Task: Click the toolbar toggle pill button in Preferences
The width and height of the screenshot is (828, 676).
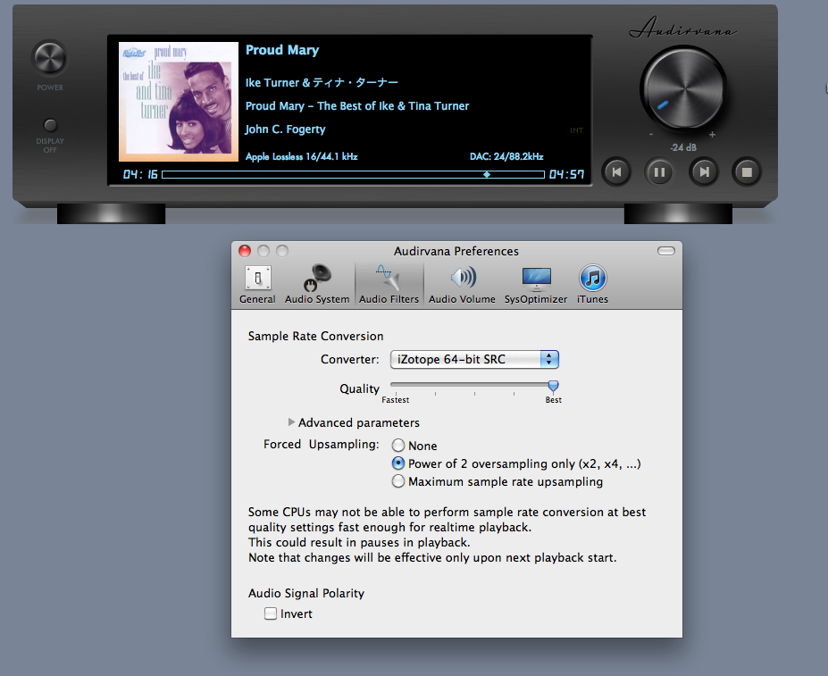Action: tap(666, 251)
